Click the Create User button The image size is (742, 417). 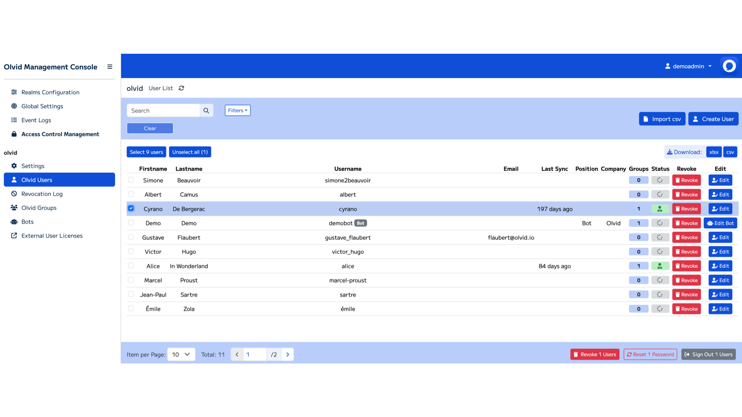click(713, 119)
